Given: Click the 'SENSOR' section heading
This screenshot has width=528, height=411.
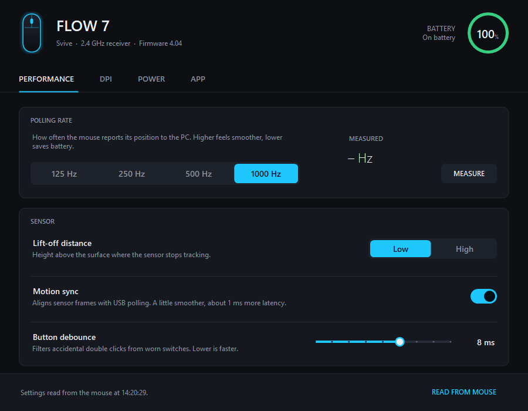Looking at the screenshot, I should click(x=42, y=222).
